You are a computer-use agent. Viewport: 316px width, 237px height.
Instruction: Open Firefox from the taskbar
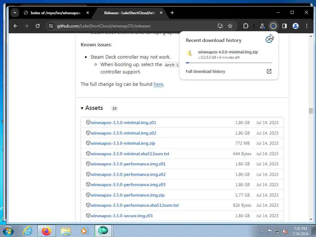[46, 231]
